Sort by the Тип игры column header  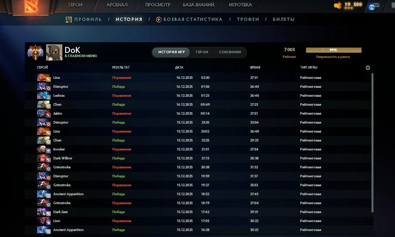tap(309, 67)
